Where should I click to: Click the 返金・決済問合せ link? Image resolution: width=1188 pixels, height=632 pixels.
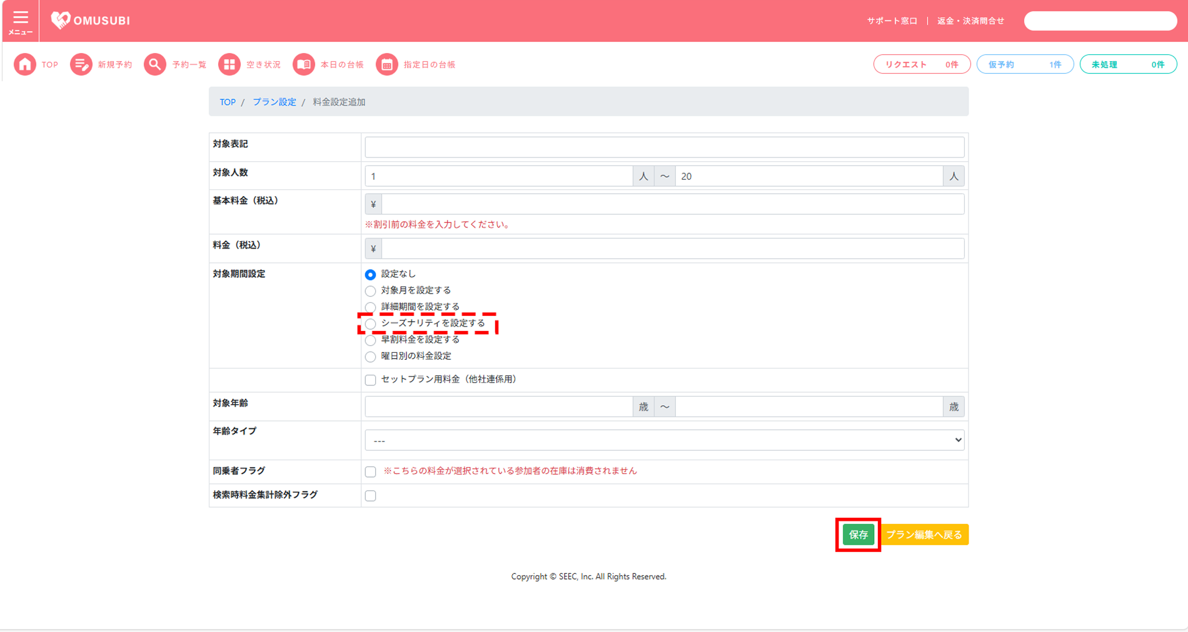coord(970,21)
